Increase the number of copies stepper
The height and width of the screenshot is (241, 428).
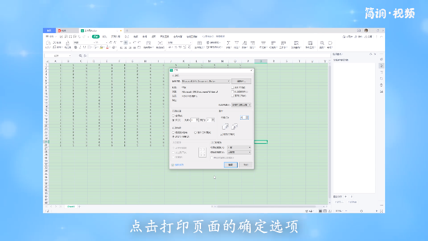(x=247, y=116)
